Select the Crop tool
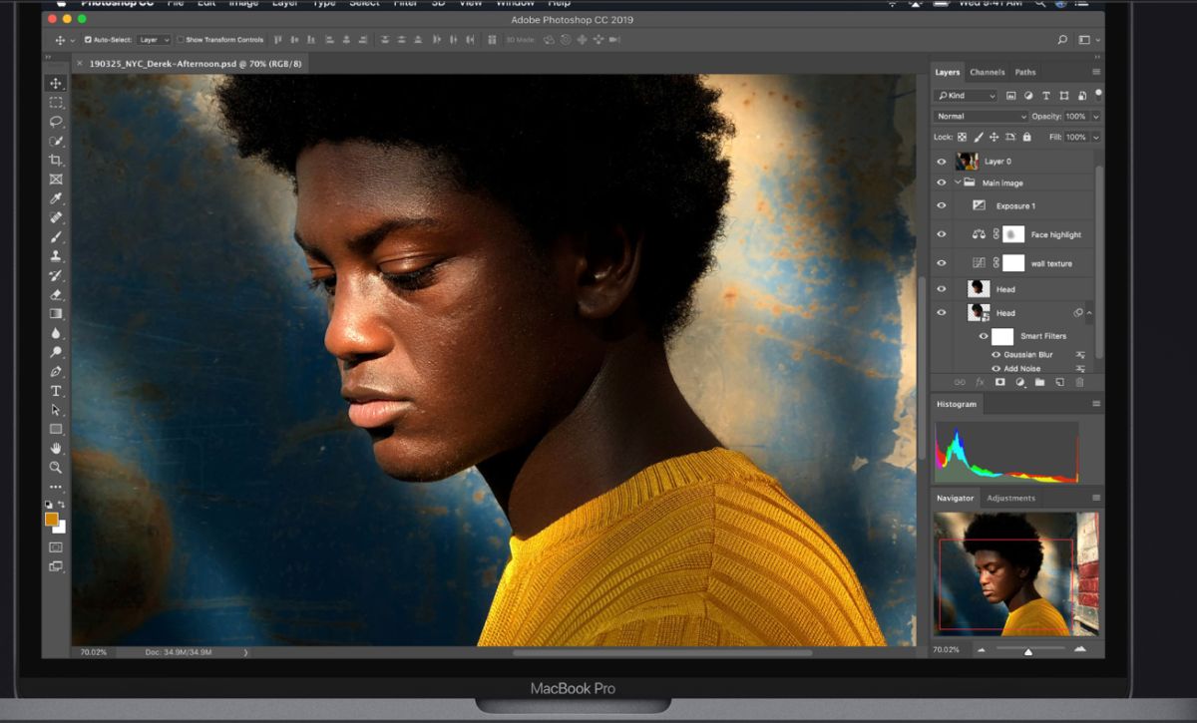This screenshot has height=723, width=1197. point(56,160)
